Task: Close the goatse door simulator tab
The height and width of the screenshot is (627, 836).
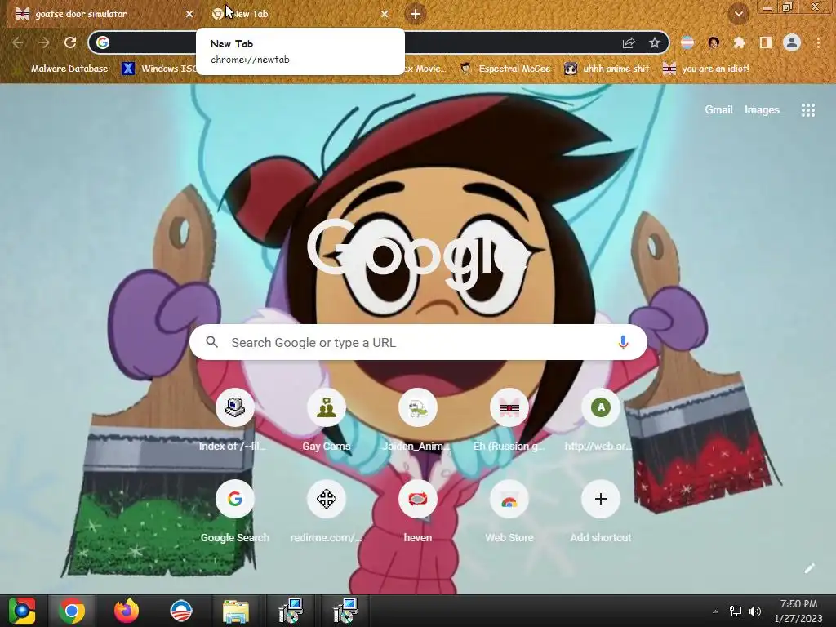Action: pyautogui.click(x=189, y=14)
